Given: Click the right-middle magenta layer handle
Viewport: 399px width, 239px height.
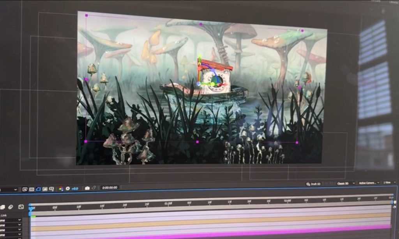Looking at the screenshot, I should 300,88.
